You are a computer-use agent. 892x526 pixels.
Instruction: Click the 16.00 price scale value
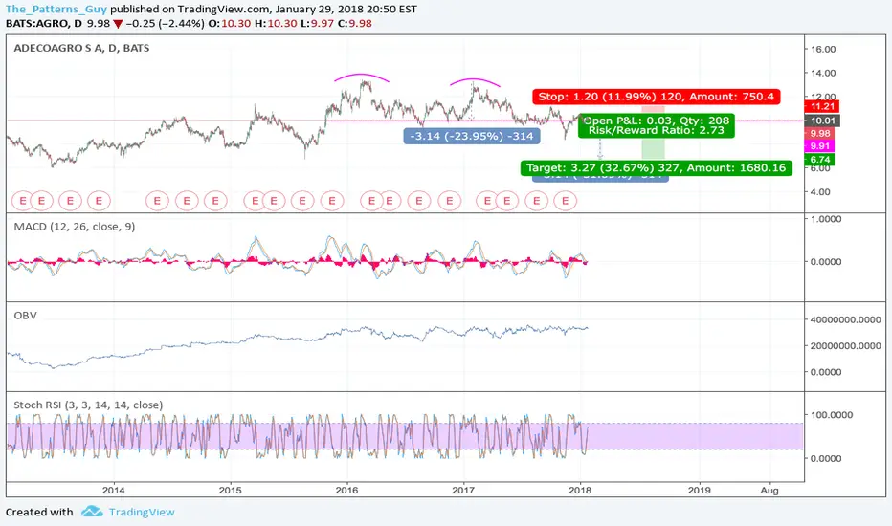click(x=823, y=50)
